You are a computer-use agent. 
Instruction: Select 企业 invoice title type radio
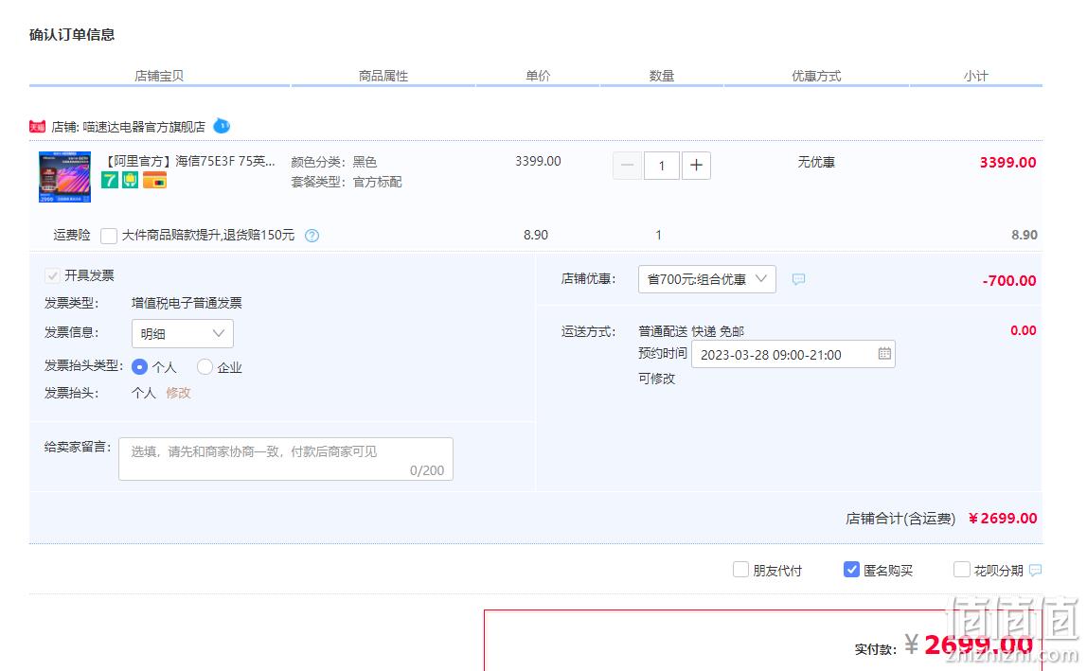[x=205, y=366]
